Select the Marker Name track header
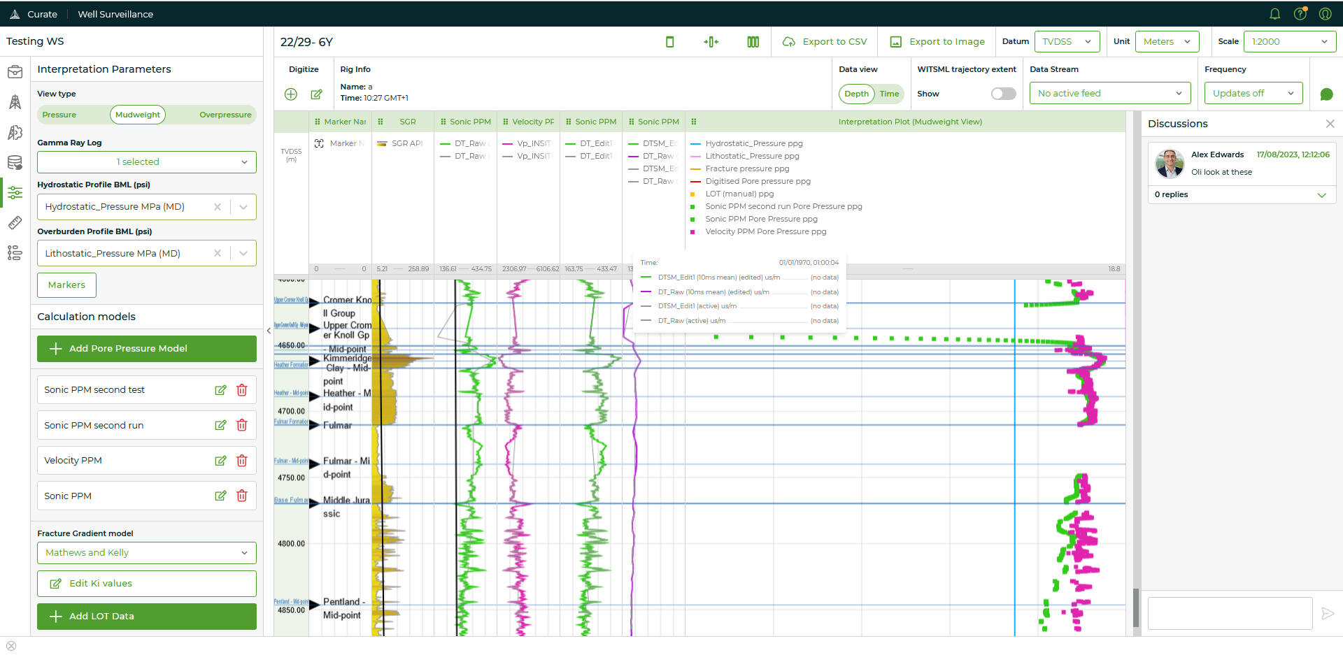The height and width of the screenshot is (655, 1343). click(341, 122)
